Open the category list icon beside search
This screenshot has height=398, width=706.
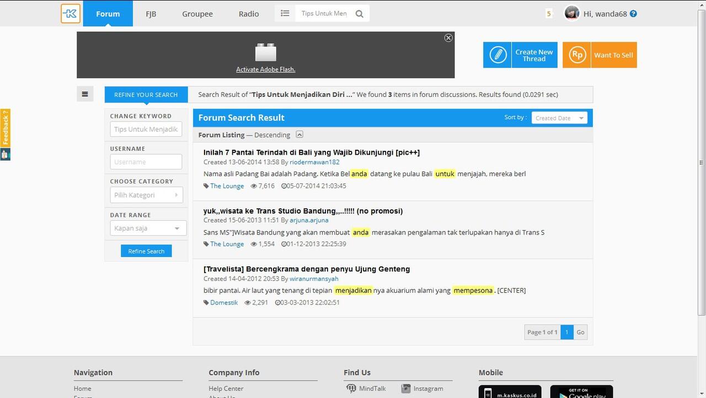click(x=285, y=13)
